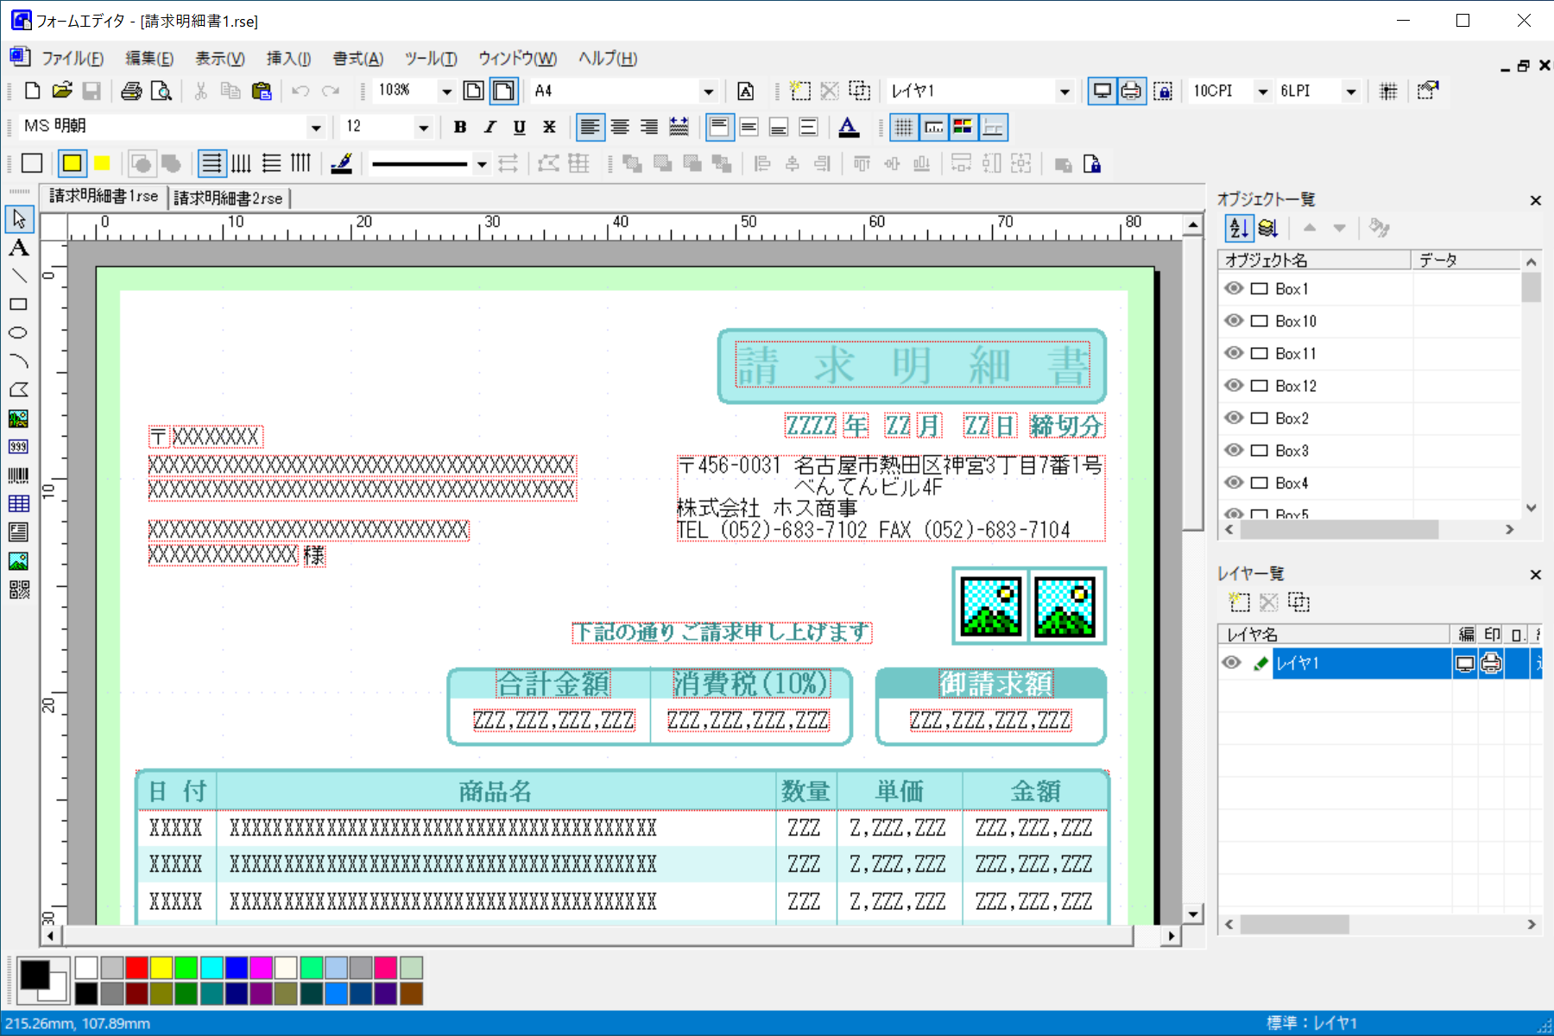Hide Box12 using its eye icon
The width and height of the screenshot is (1554, 1036).
1234,385
